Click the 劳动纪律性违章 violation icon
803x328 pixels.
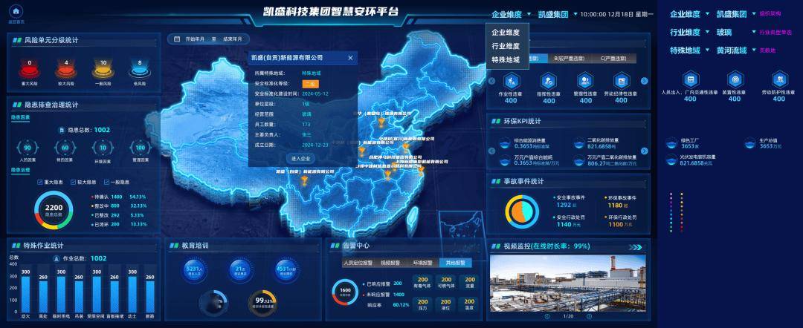point(621,80)
